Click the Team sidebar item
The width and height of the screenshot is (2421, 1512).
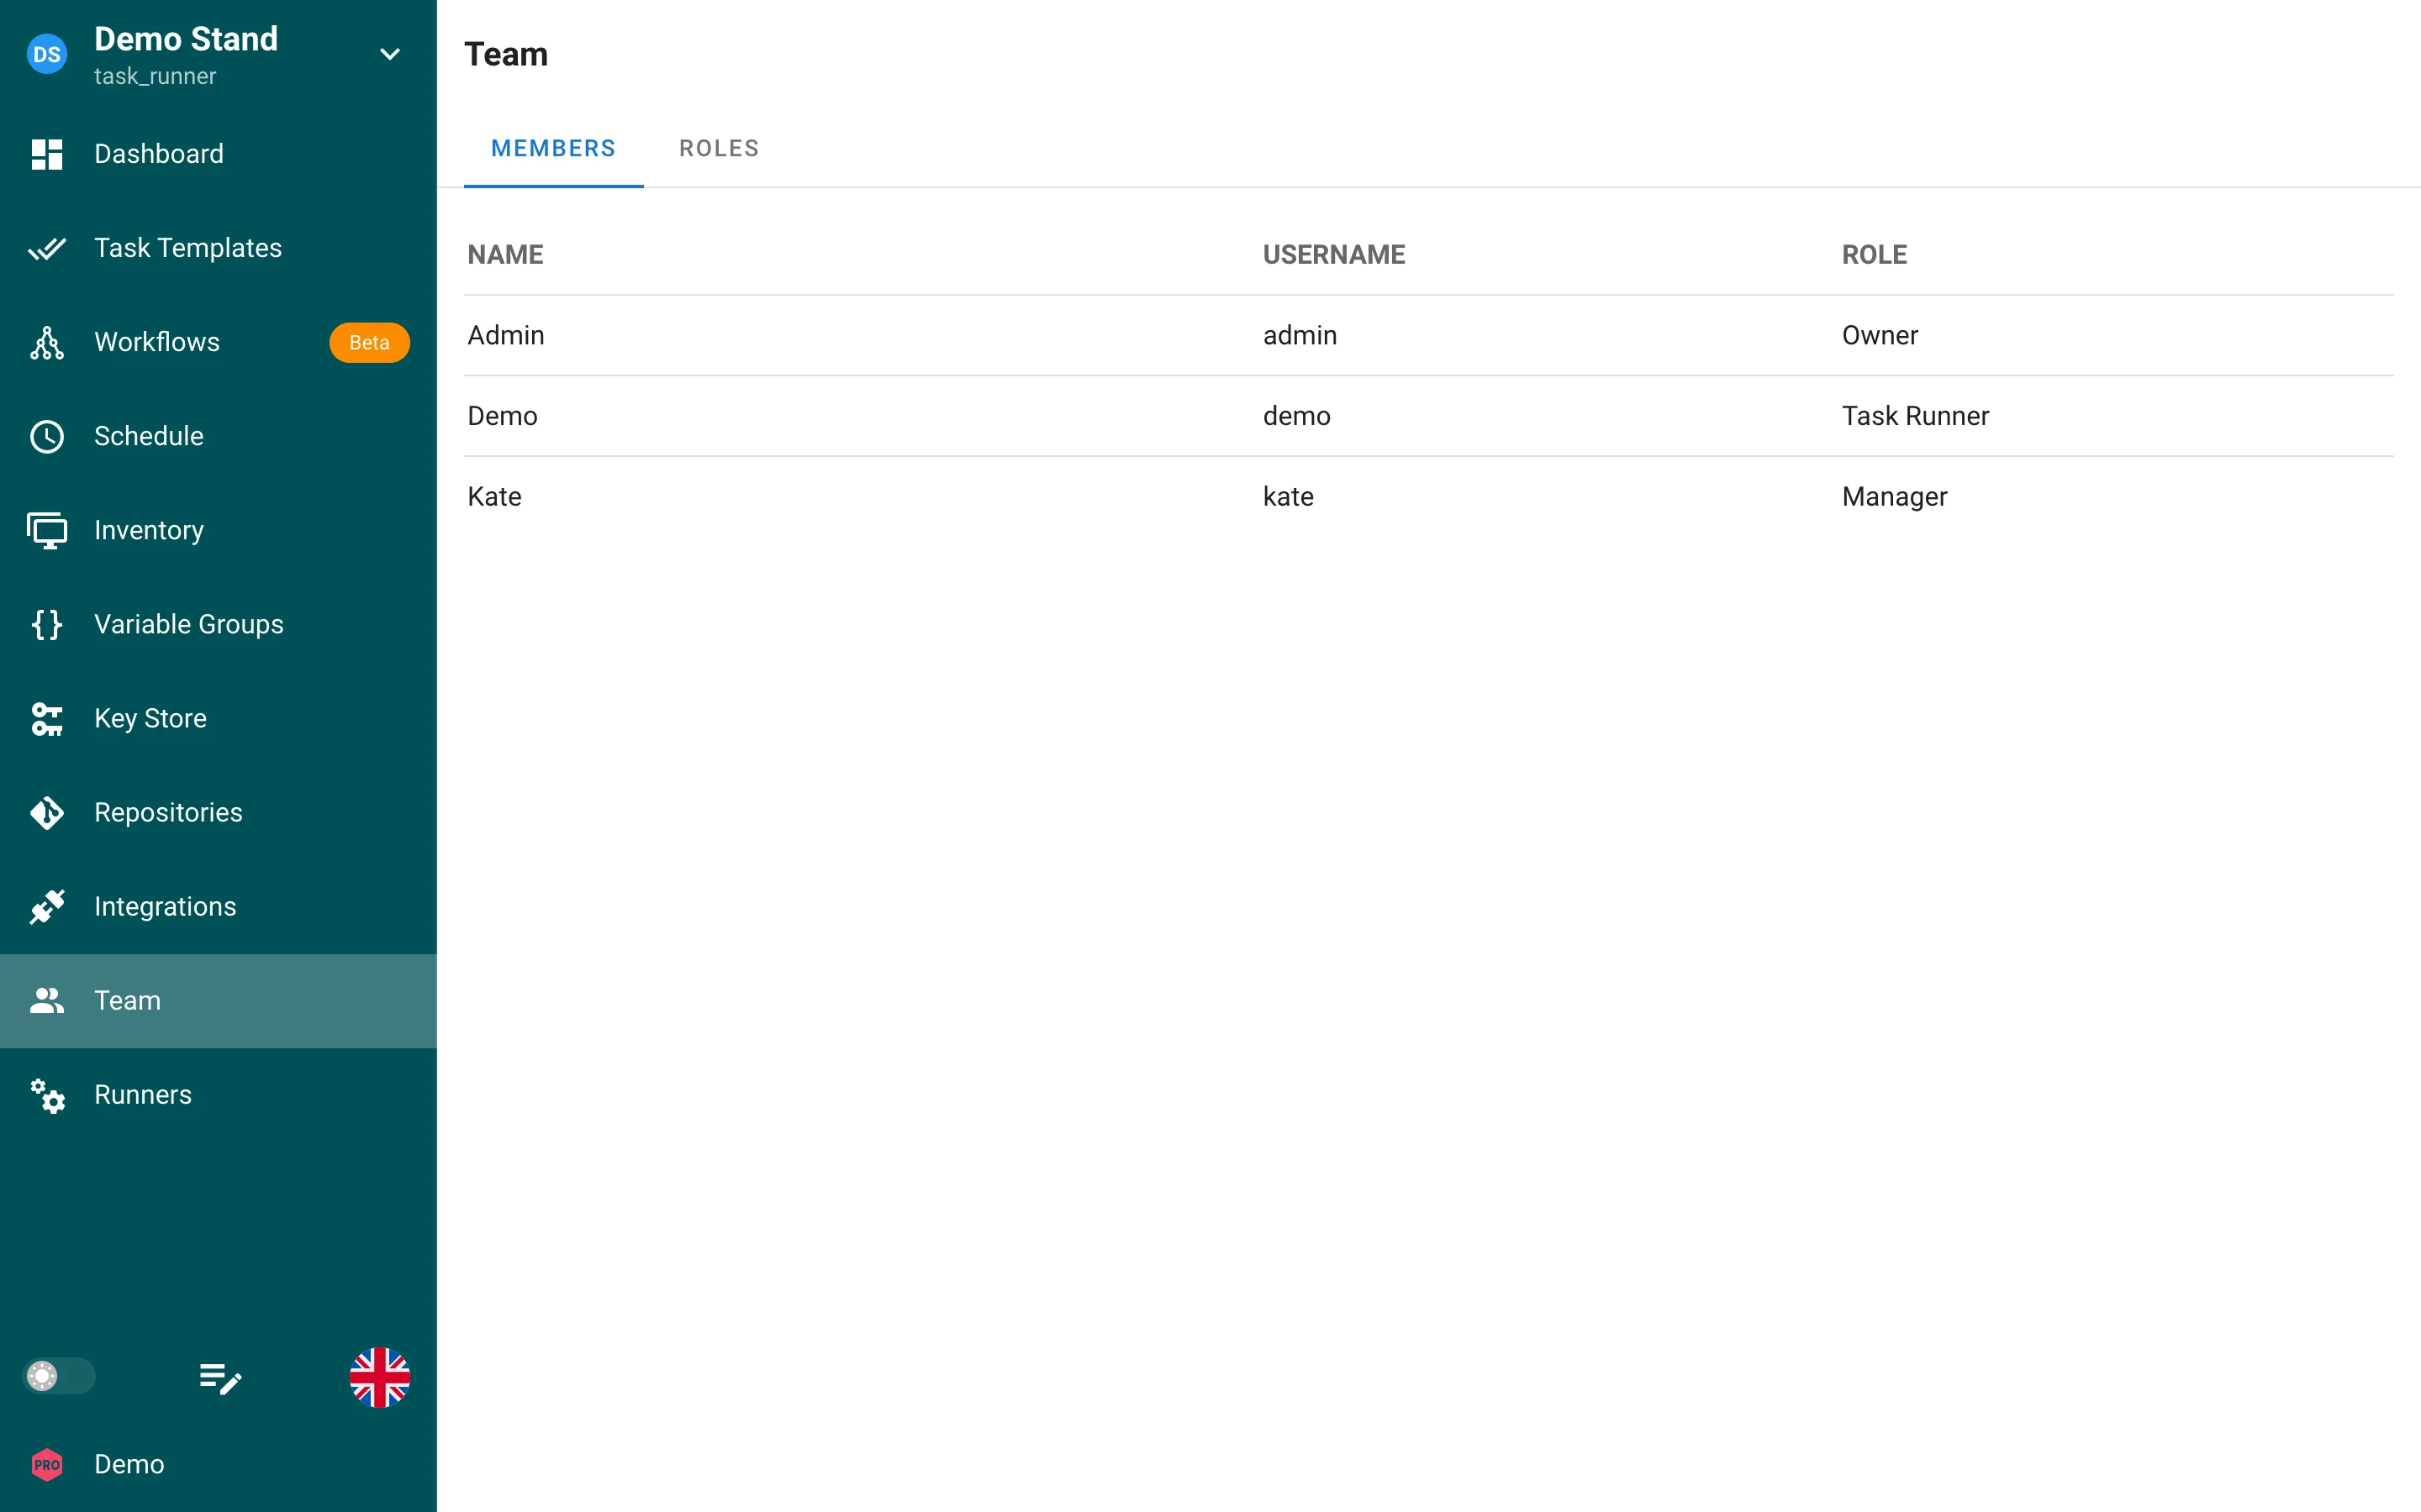pos(218,1001)
